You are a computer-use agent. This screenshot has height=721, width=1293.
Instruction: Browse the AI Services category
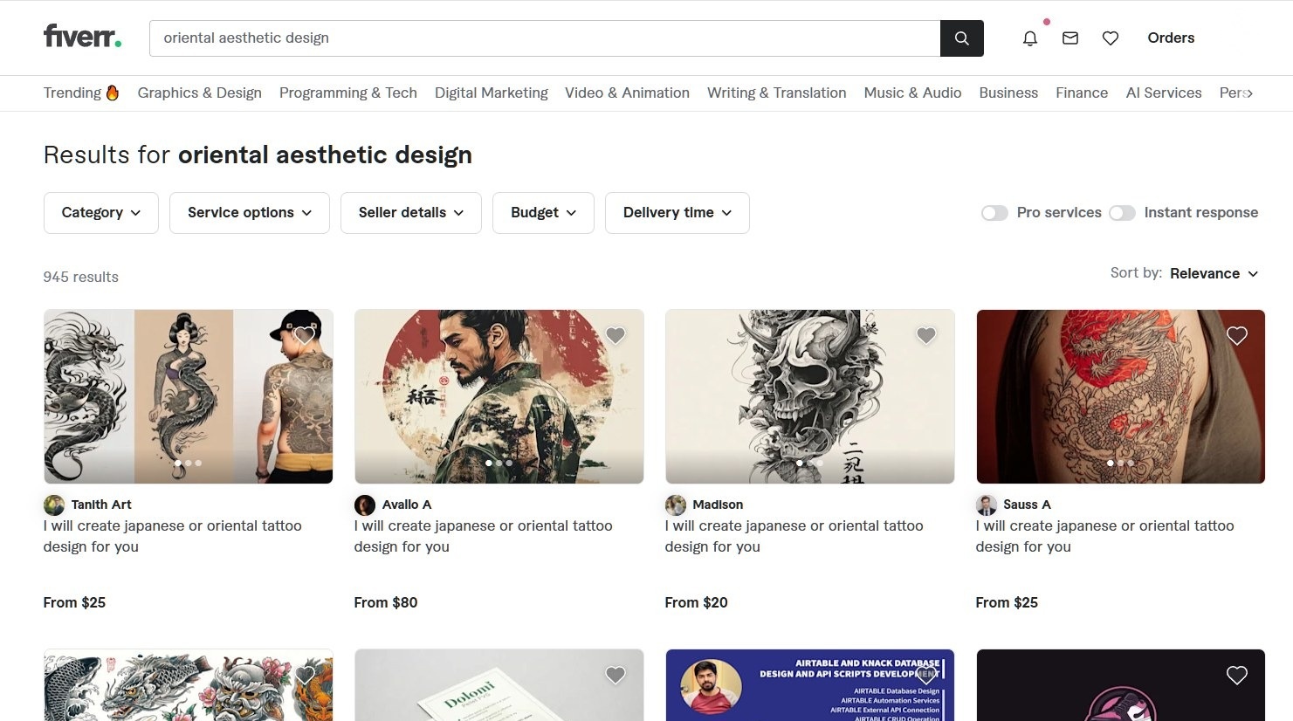1164,93
